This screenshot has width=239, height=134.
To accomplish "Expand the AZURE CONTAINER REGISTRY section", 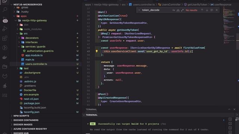I will (x=30, y=129).
